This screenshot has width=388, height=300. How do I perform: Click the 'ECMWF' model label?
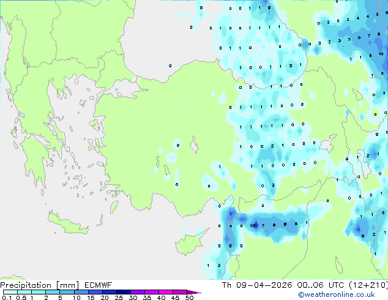(x=99, y=285)
